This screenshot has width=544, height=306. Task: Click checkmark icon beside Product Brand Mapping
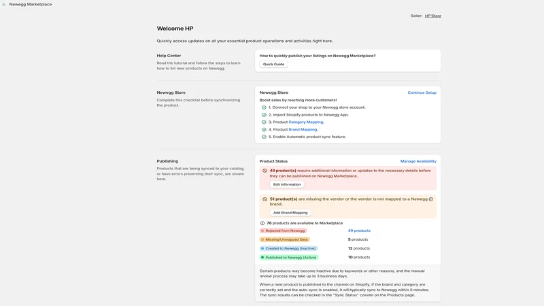tap(264, 129)
